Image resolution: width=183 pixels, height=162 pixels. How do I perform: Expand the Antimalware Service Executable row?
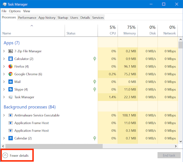(x=4, y=115)
